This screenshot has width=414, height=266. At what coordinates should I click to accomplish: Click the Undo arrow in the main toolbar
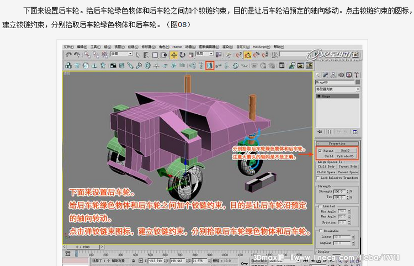(68, 55)
